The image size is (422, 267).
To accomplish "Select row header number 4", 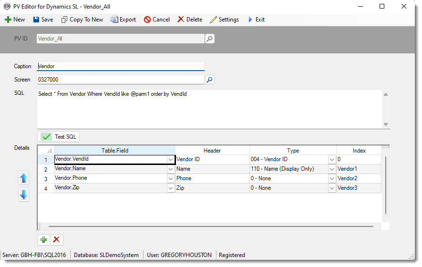I will pos(46,188).
